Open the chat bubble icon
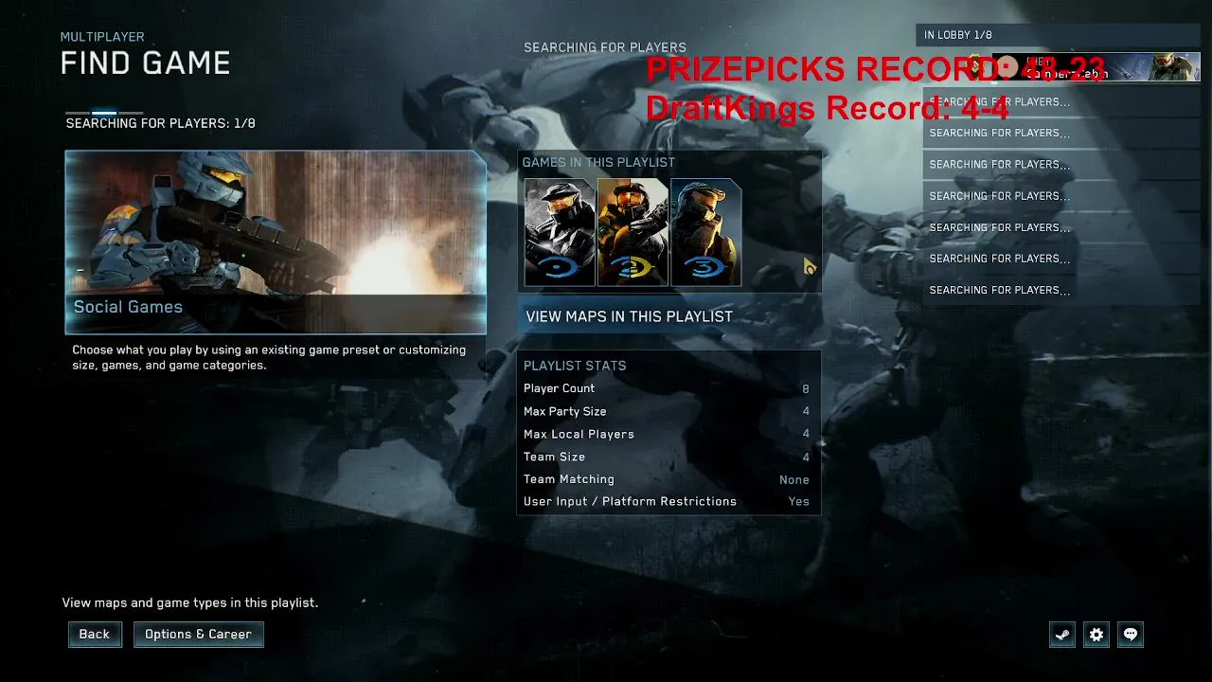 click(x=1131, y=635)
